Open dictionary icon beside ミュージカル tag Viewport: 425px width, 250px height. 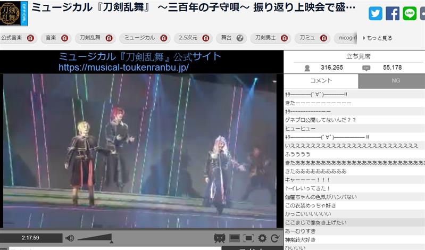click(x=164, y=38)
